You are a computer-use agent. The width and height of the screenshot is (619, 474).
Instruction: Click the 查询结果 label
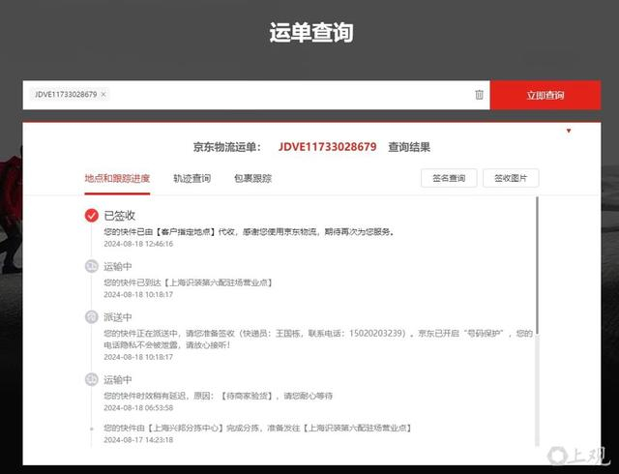pos(409,147)
